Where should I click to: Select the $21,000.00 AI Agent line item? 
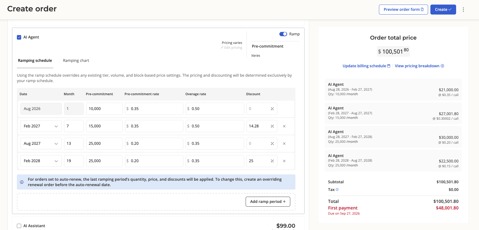tap(393, 89)
